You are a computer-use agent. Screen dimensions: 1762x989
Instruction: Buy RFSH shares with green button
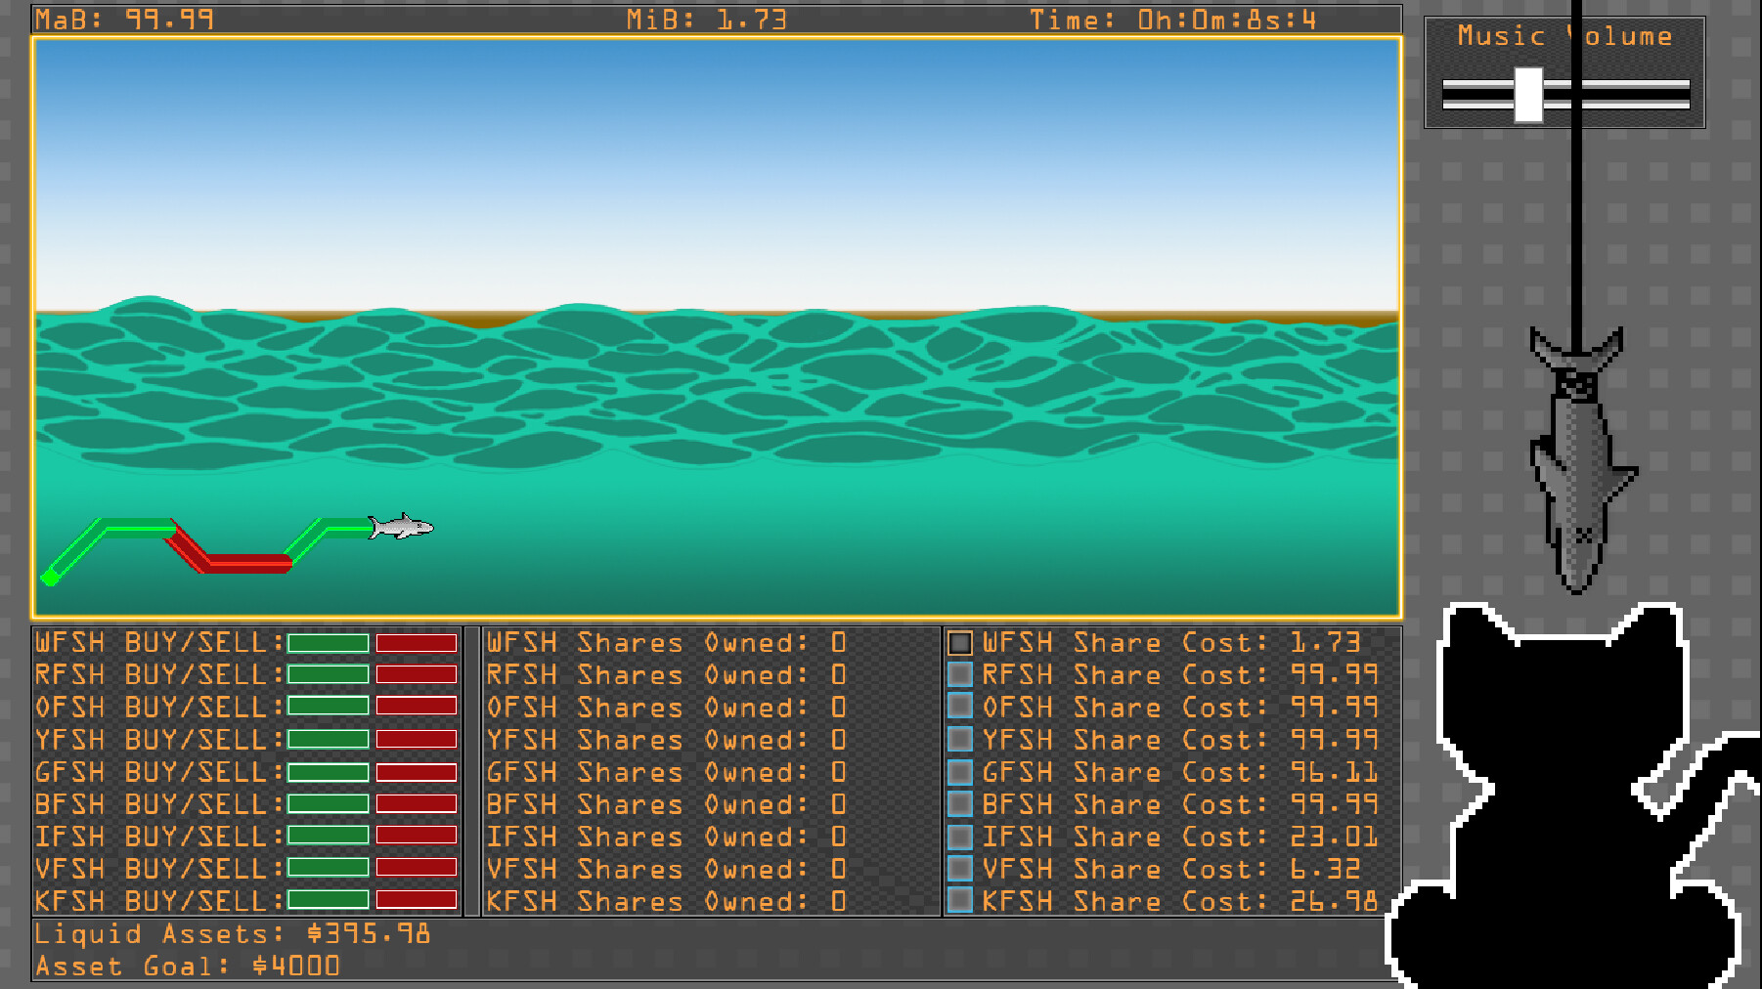pyautogui.click(x=328, y=674)
